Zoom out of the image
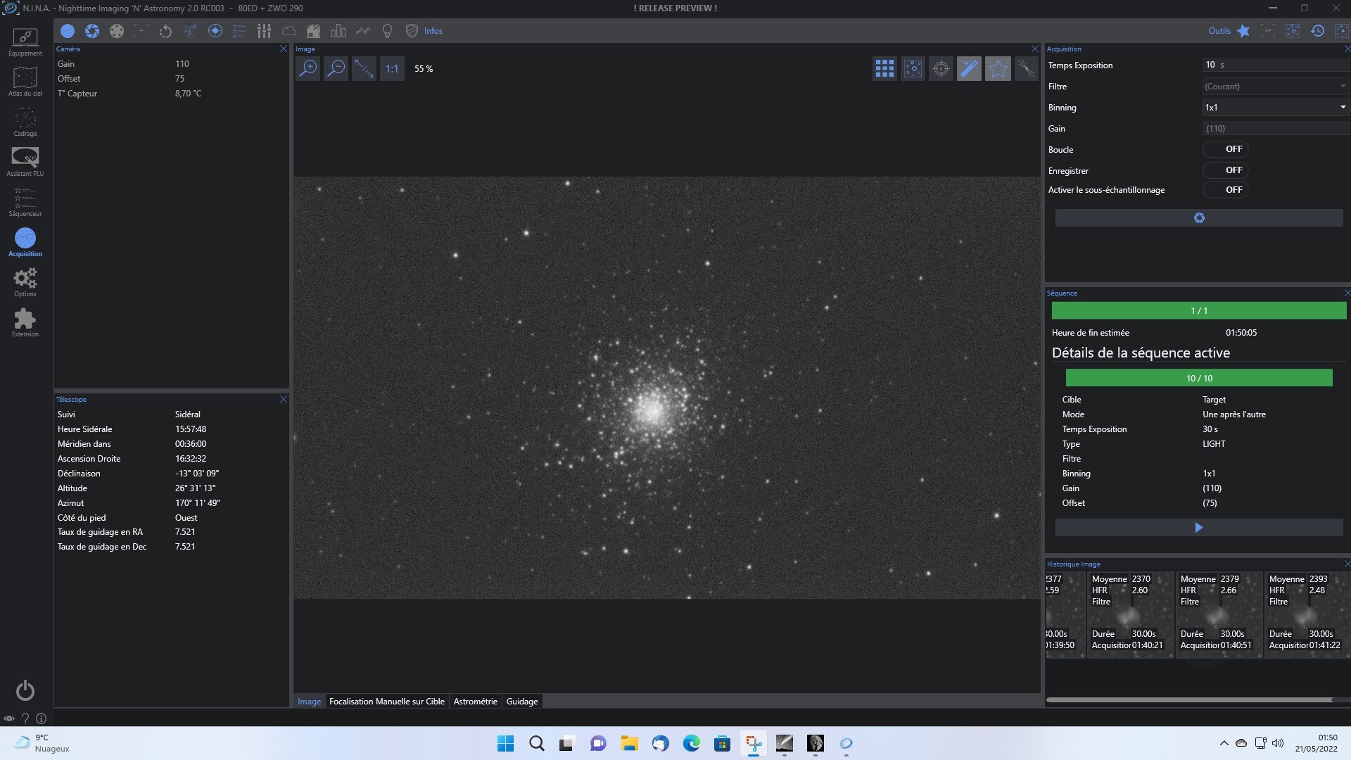 pos(336,68)
